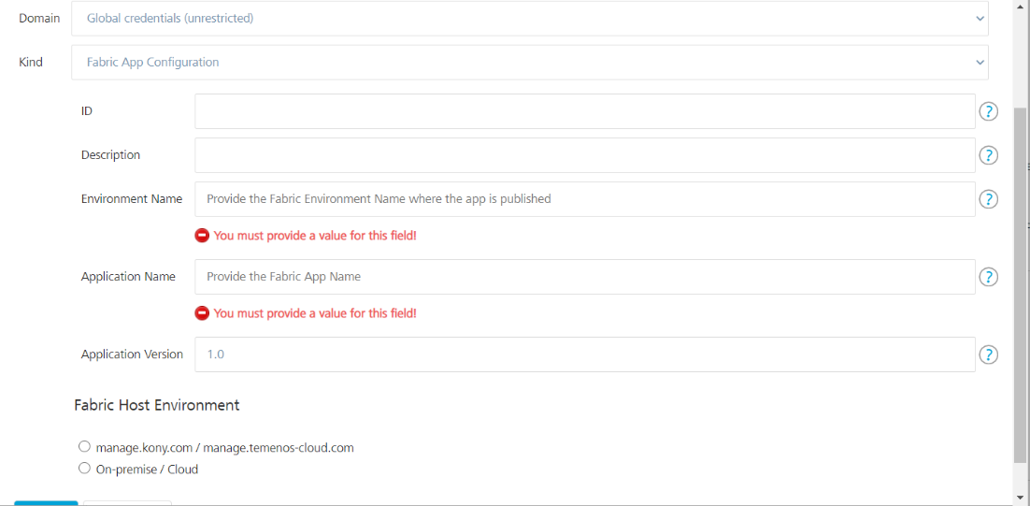Click in the ID text field

click(584, 111)
